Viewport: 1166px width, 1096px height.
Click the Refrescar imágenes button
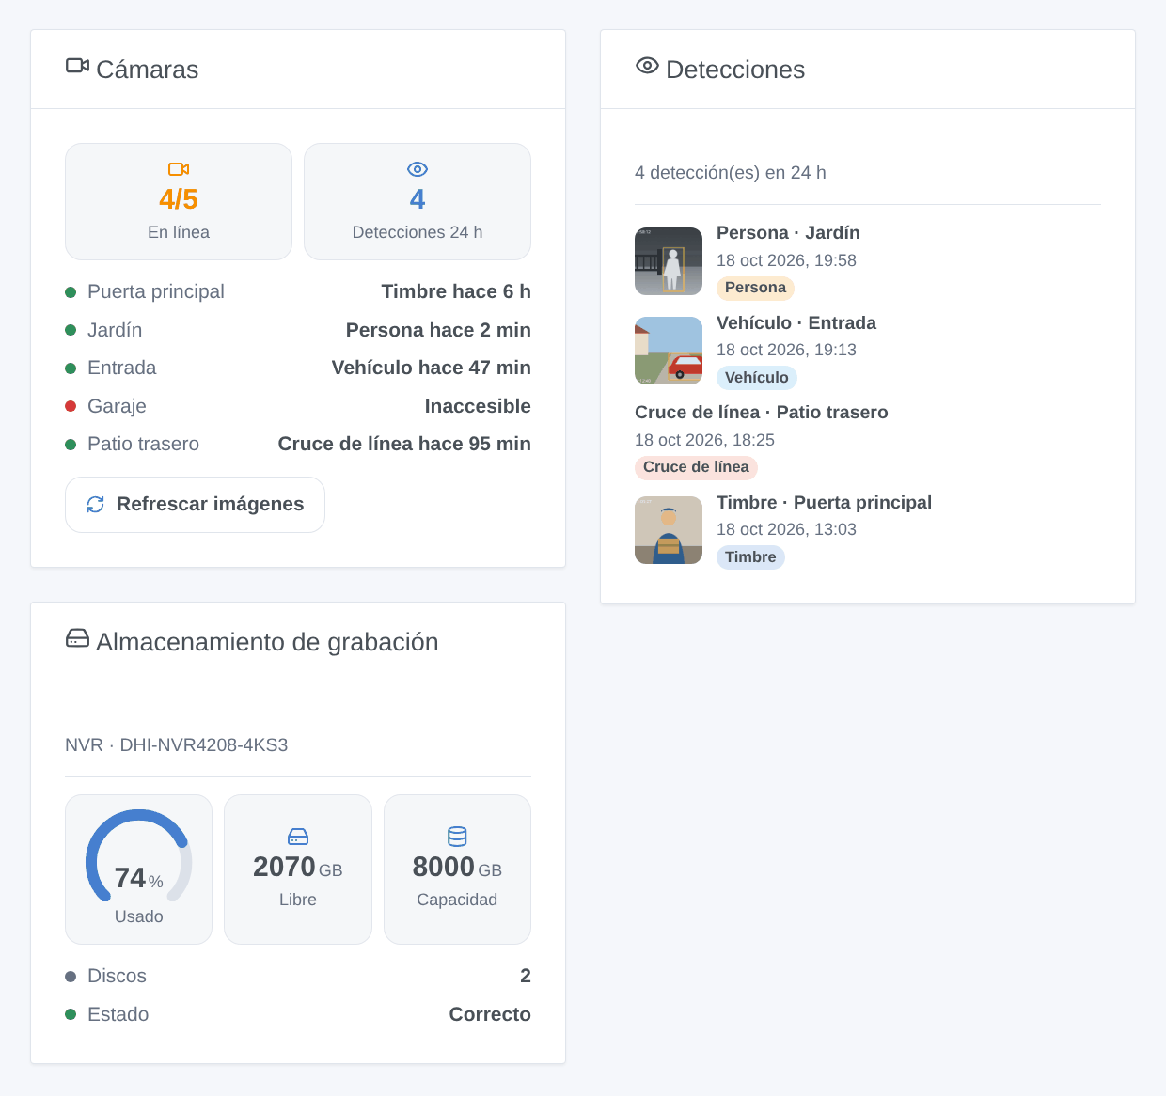[x=195, y=505]
